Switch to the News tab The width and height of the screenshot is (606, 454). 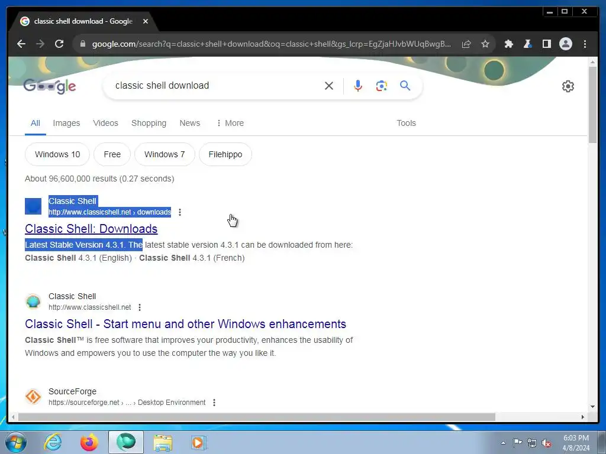click(x=190, y=123)
